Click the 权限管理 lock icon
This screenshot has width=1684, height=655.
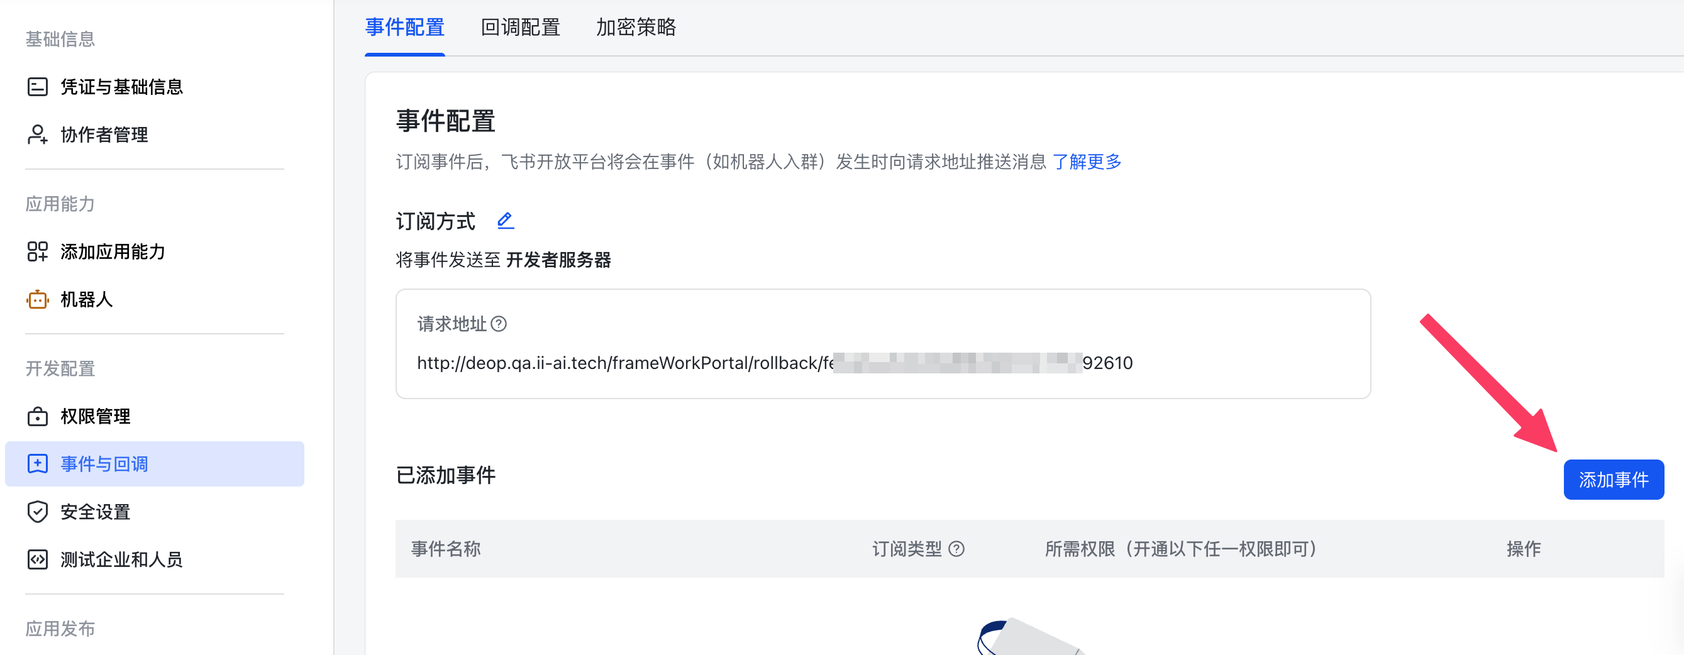37,416
